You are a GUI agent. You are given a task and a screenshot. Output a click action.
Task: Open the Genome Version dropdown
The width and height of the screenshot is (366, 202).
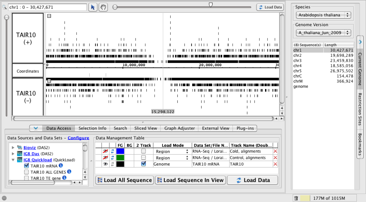coord(324,33)
